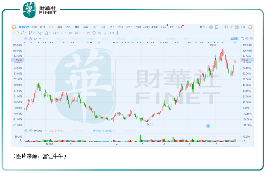Zoom in chart with plus icon
266x173 pixels.
tap(251, 39)
